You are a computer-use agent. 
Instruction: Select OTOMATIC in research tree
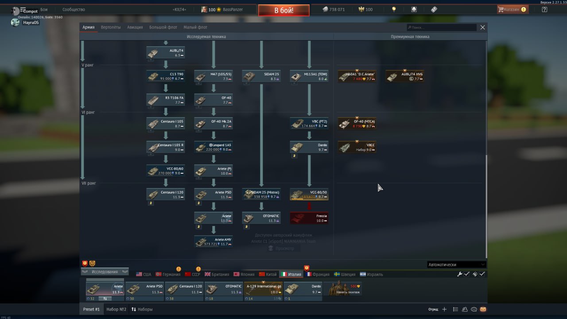click(261, 218)
